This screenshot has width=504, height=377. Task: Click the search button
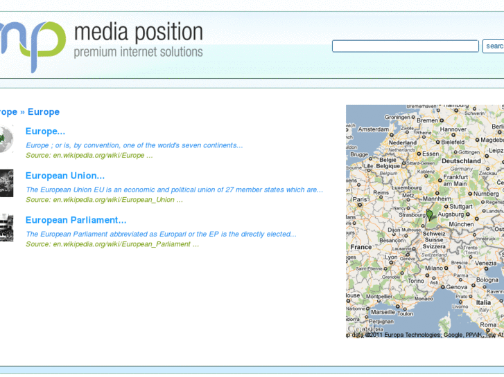pos(494,46)
